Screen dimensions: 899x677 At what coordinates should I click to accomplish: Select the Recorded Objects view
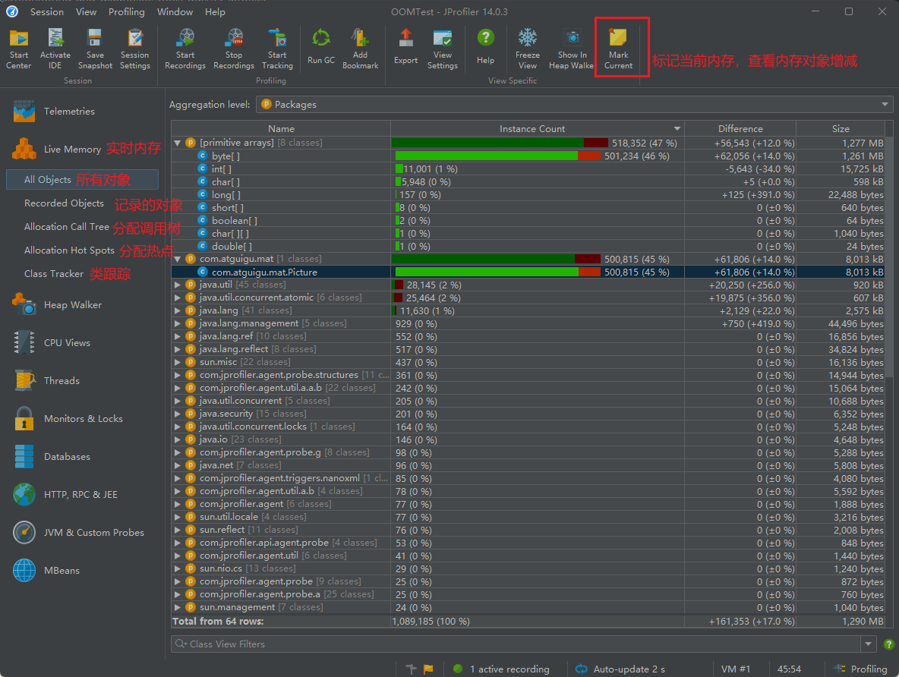pos(65,203)
